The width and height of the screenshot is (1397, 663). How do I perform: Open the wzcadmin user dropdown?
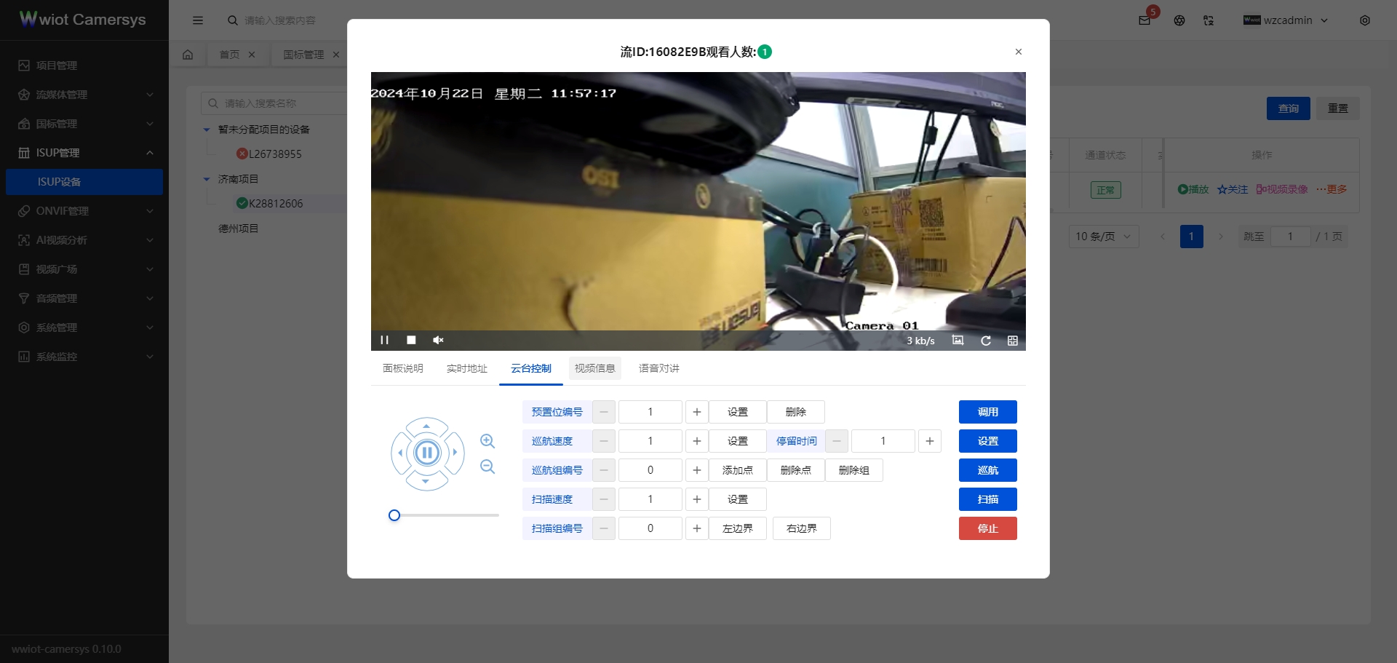pos(1286,20)
